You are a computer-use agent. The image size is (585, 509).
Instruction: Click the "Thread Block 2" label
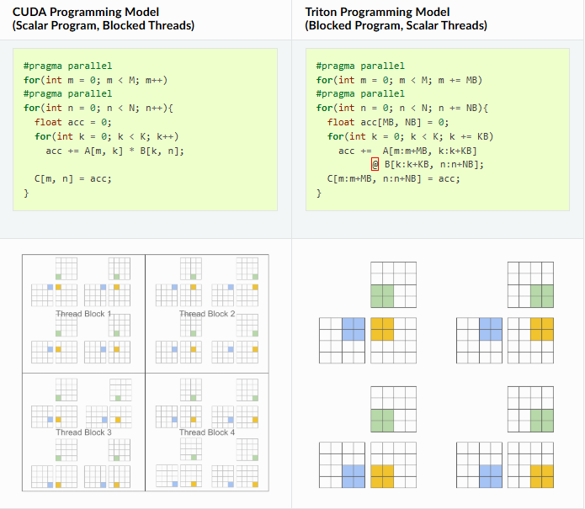[x=207, y=314]
